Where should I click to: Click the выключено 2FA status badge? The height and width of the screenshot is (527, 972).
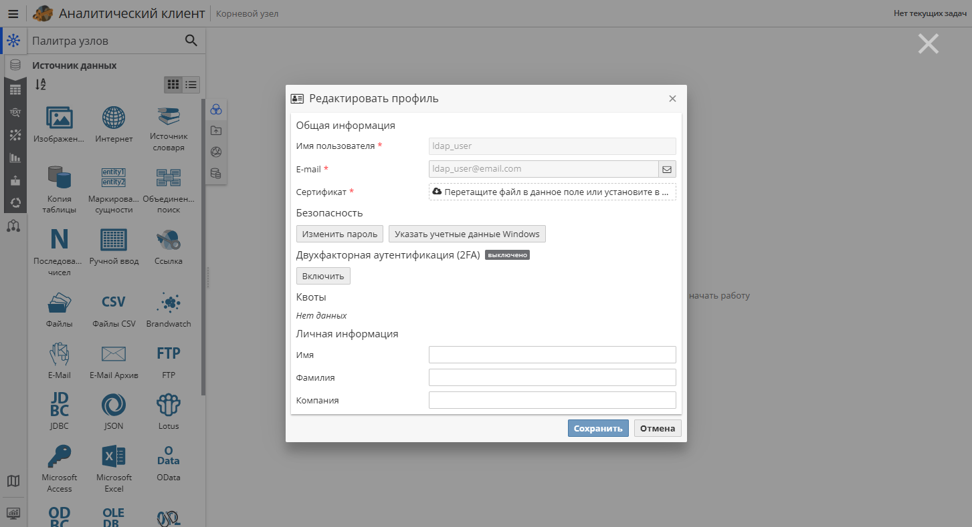[507, 255]
